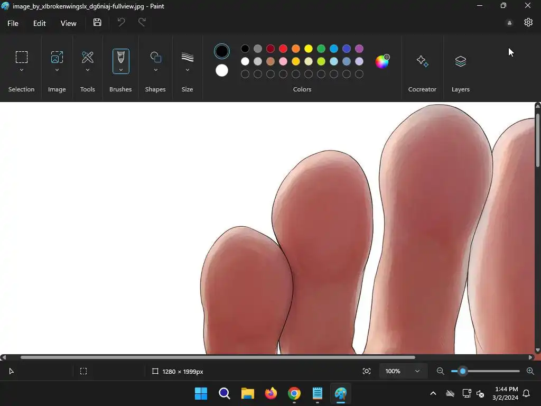541x406 pixels.
Task: Select the orange color swatch
Action: click(296, 49)
